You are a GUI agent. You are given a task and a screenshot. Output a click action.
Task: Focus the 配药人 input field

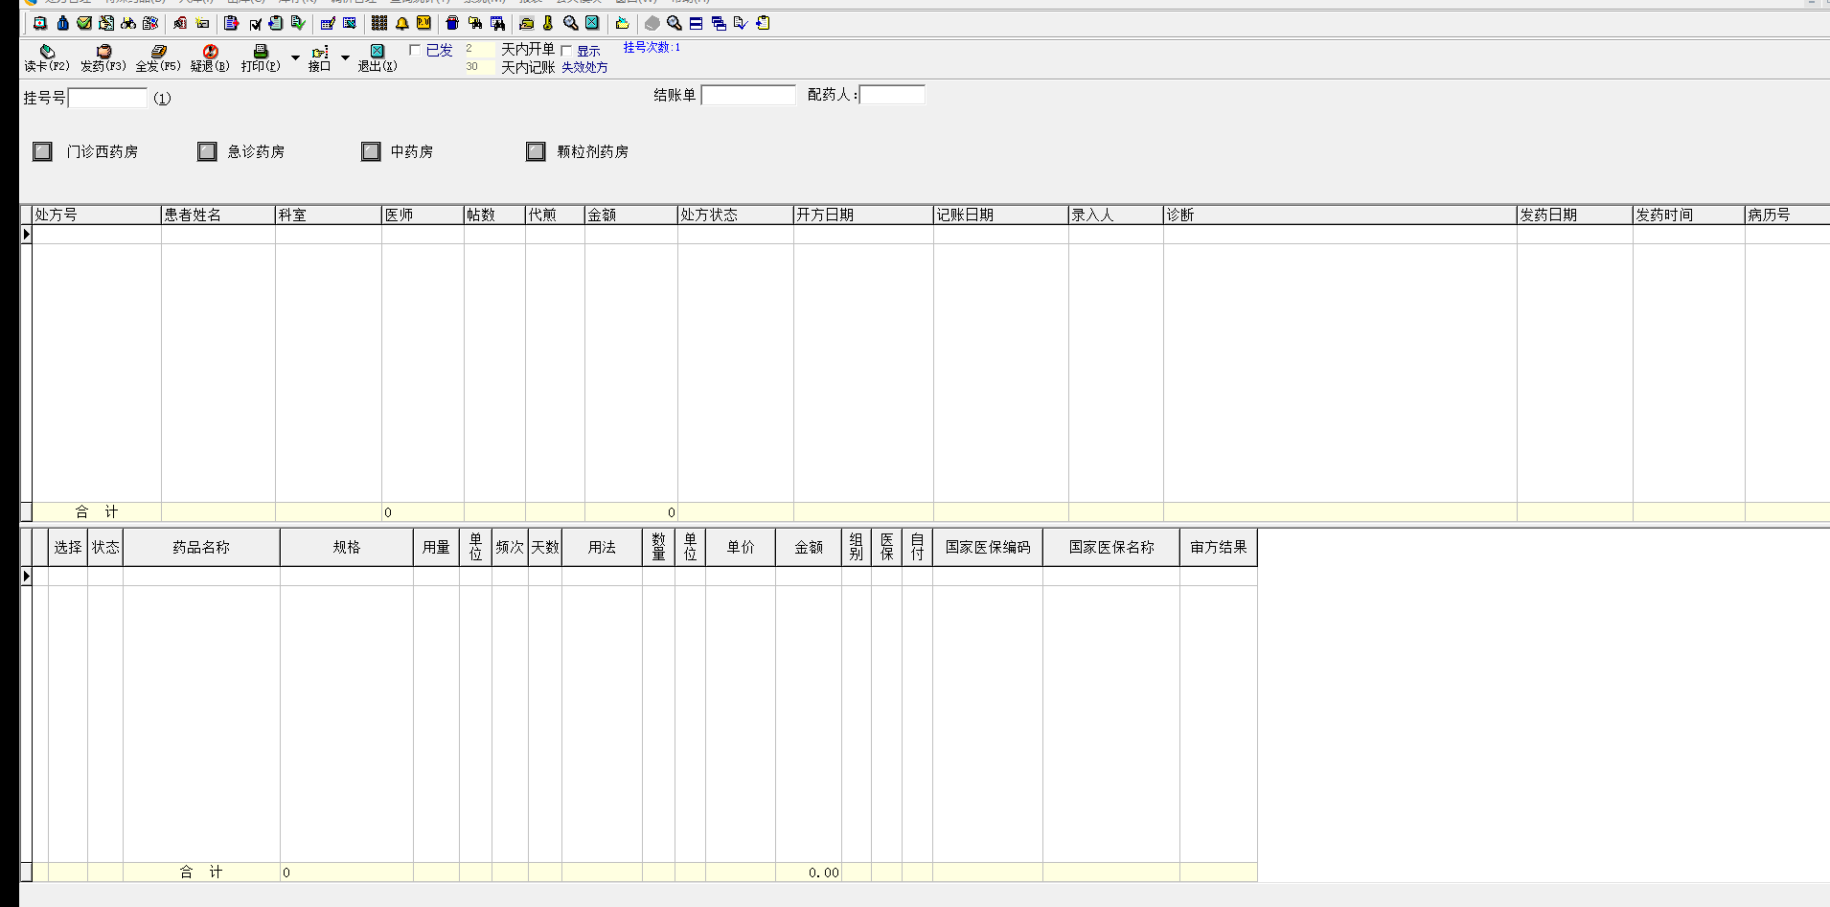click(892, 95)
